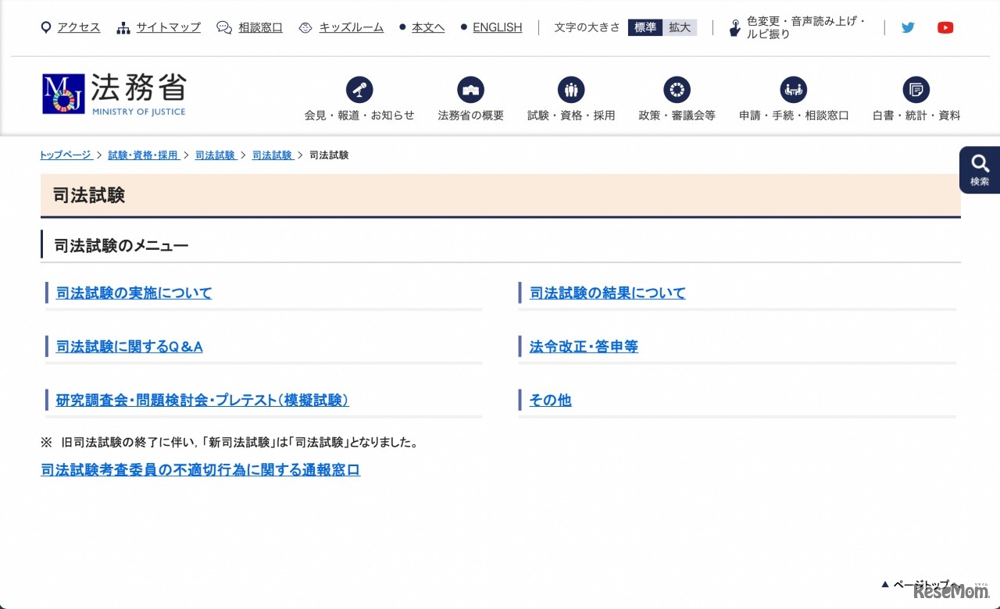Click the 申請・手続・相談窓口 icon
The height and width of the screenshot is (609, 1000).
pos(793,88)
